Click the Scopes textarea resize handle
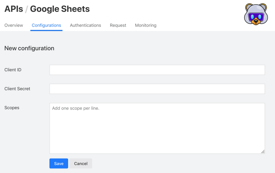This screenshot has width=275, height=173. [263, 152]
